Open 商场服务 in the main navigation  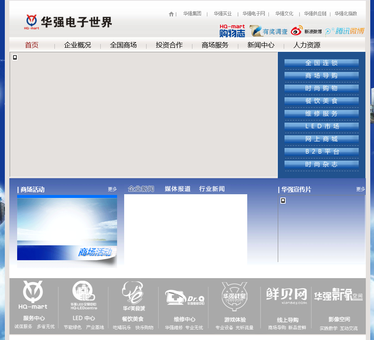(x=215, y=45)
